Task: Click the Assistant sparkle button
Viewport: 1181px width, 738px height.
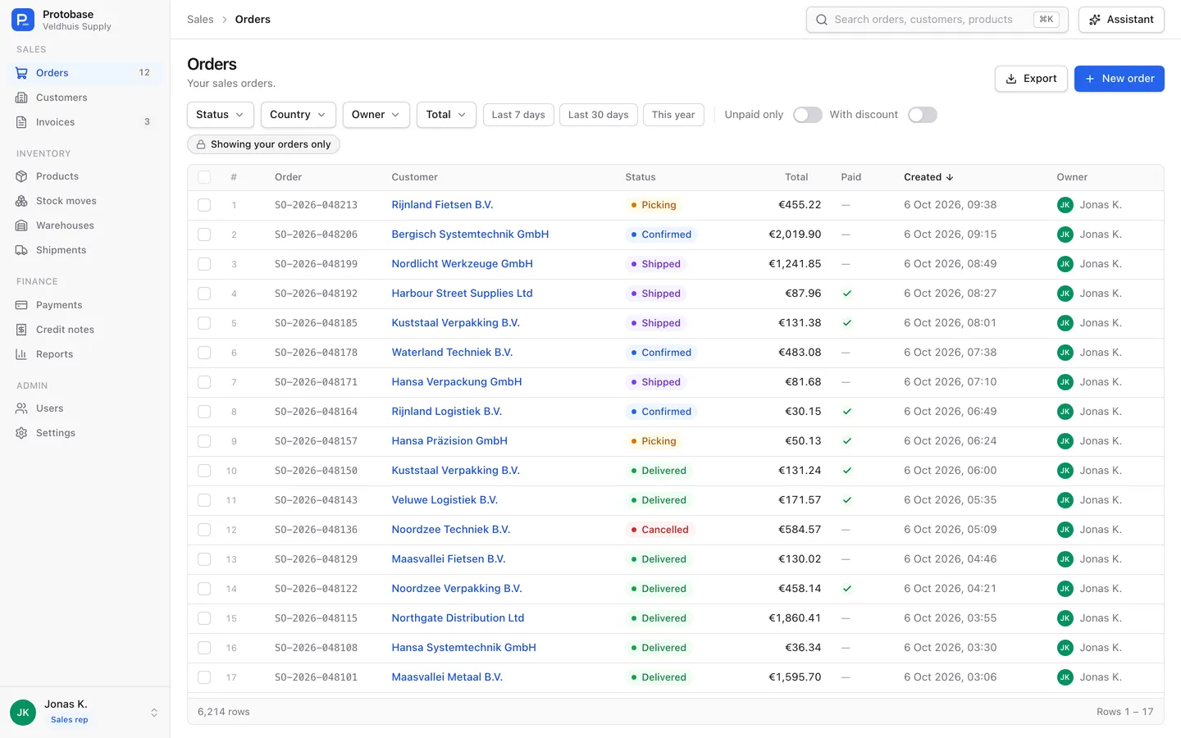Action: click(1121, 20)
